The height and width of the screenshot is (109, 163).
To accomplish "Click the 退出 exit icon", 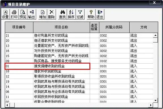I will (100, 14).
